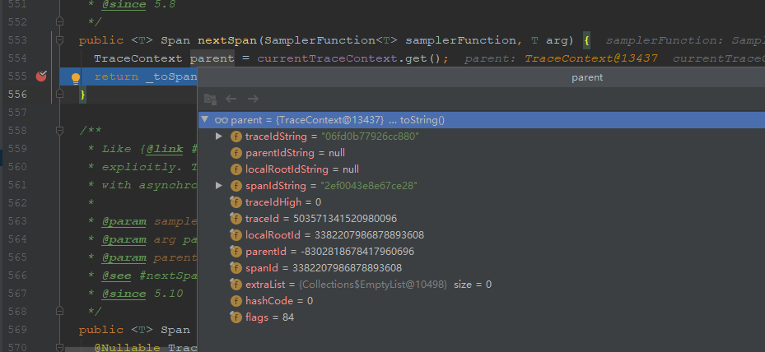The image size is (765, 352).
Task: Select the localRootId = 3382207986878893608 row
Action: click(482, 235)
